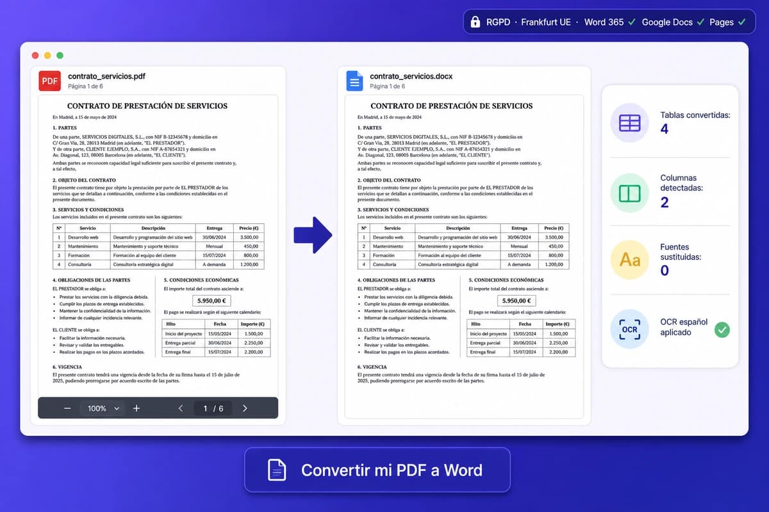Click the OCR español aplicado label
This screenshot has width=769, height=512.
(684, 327)
